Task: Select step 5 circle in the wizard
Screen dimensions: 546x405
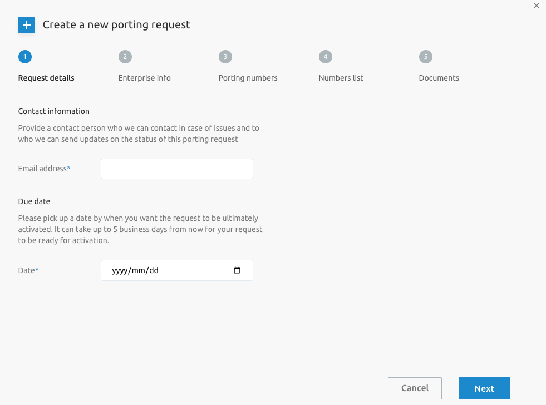Action: pyautogui.click(x=426, y=57)
